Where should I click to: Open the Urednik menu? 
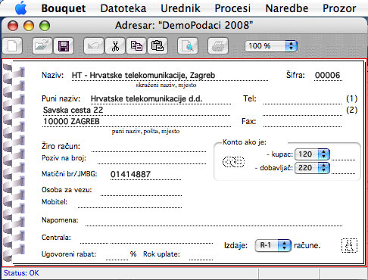point(180,8)
